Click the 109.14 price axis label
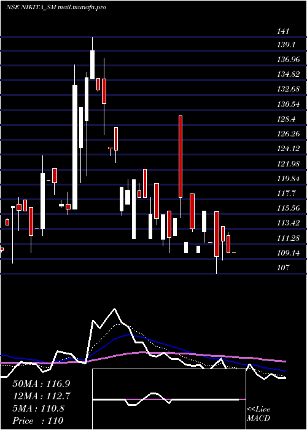Image resolution: width=307 pixels, height=430 pixels. [x=289, y=253]
